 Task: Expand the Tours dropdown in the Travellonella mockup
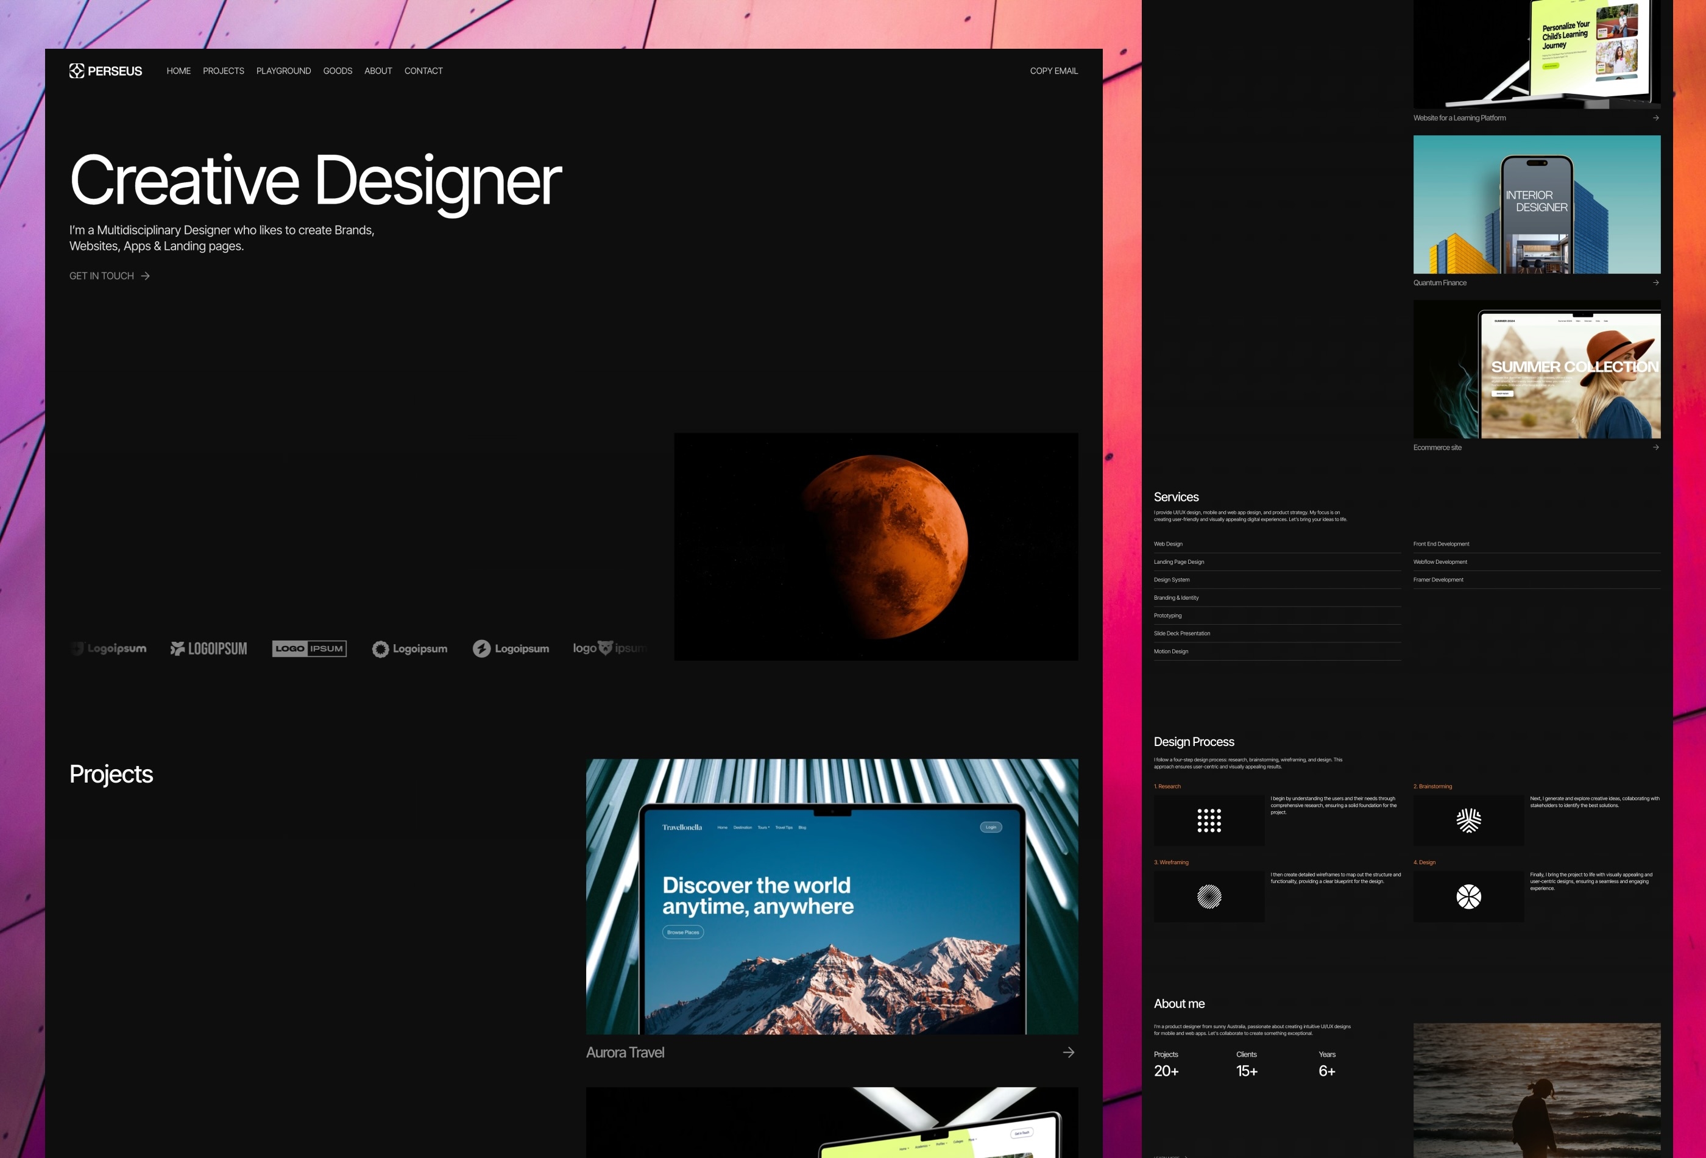pyautogui.click(x=763, y=827)
